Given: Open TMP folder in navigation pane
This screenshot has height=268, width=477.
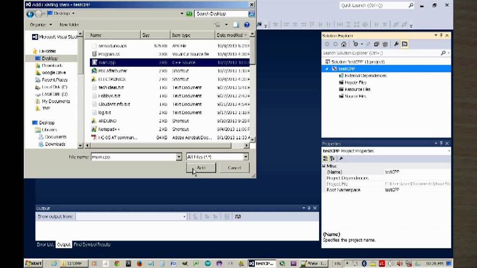Looking at the screenshot, I should 46,108.
